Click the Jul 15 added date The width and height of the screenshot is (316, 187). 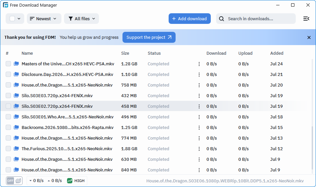pos(276,127)
